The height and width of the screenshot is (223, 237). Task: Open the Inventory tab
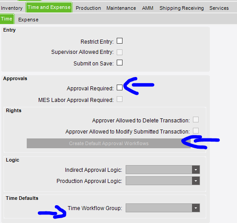pos(12,8)
